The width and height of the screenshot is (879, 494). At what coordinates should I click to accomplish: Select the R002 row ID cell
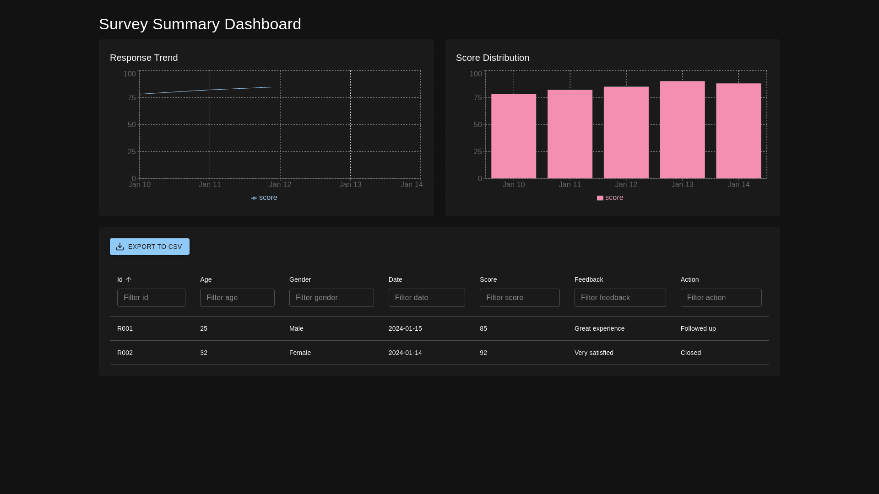tap(125, 353)
